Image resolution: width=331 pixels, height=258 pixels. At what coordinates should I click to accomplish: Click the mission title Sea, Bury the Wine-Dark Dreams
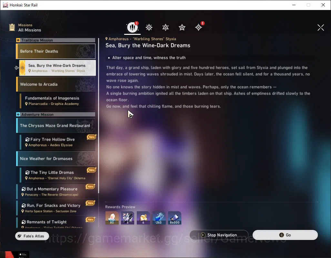coord(148,45)
